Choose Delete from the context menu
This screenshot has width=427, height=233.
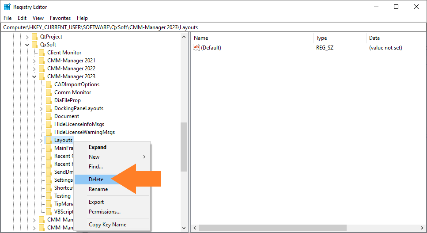tap(96, 180)
